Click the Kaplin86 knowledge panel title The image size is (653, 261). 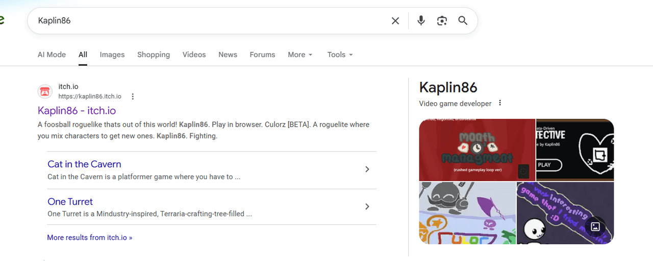(x=448, y=88)
